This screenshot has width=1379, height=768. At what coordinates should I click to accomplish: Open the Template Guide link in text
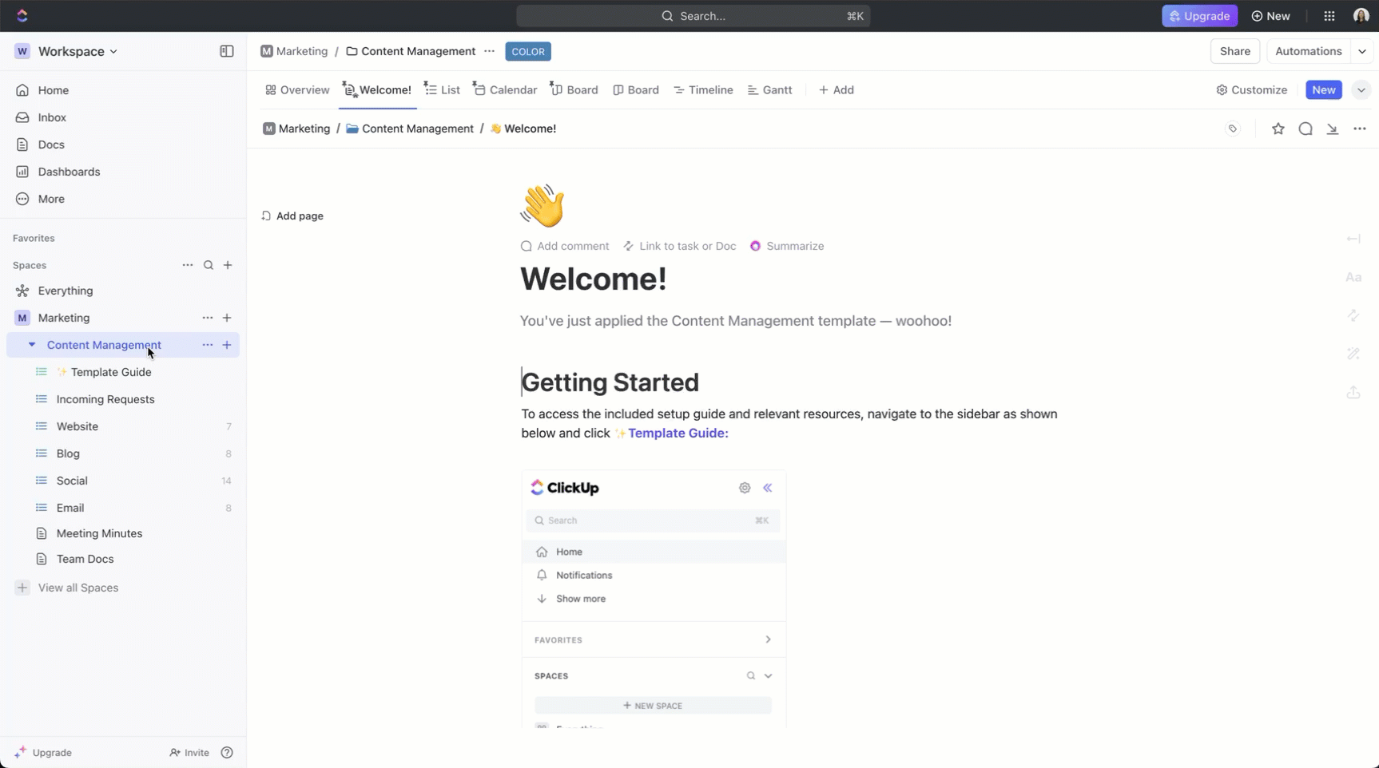tap(676, 433)
